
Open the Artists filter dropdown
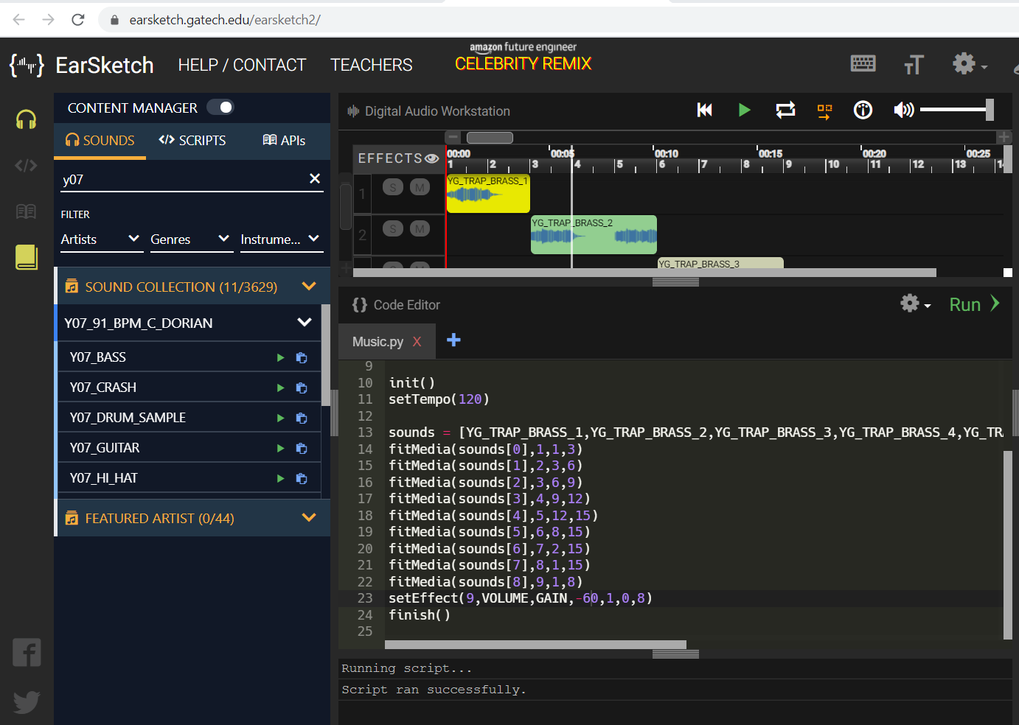101,239
